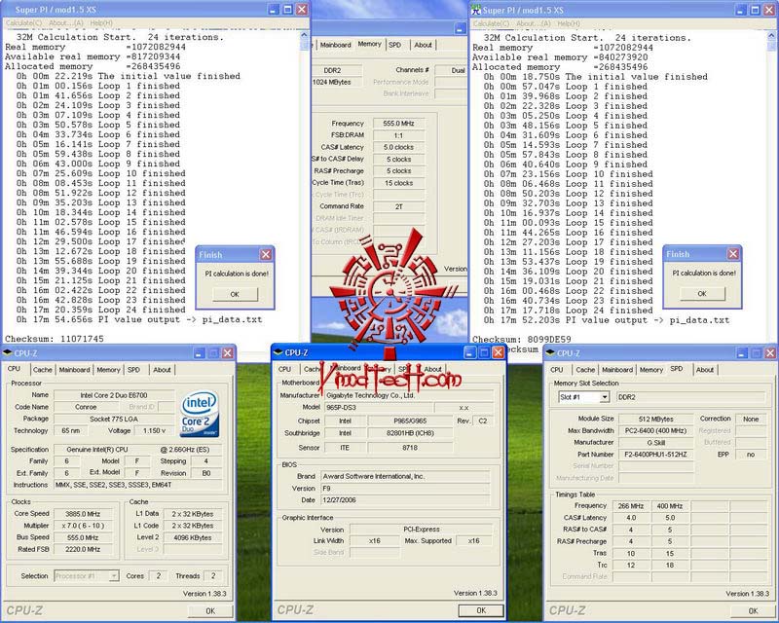Click BIOS date 12/27/2006 field
This screenshot has height=623, width=779.
(x=405, y=500)
